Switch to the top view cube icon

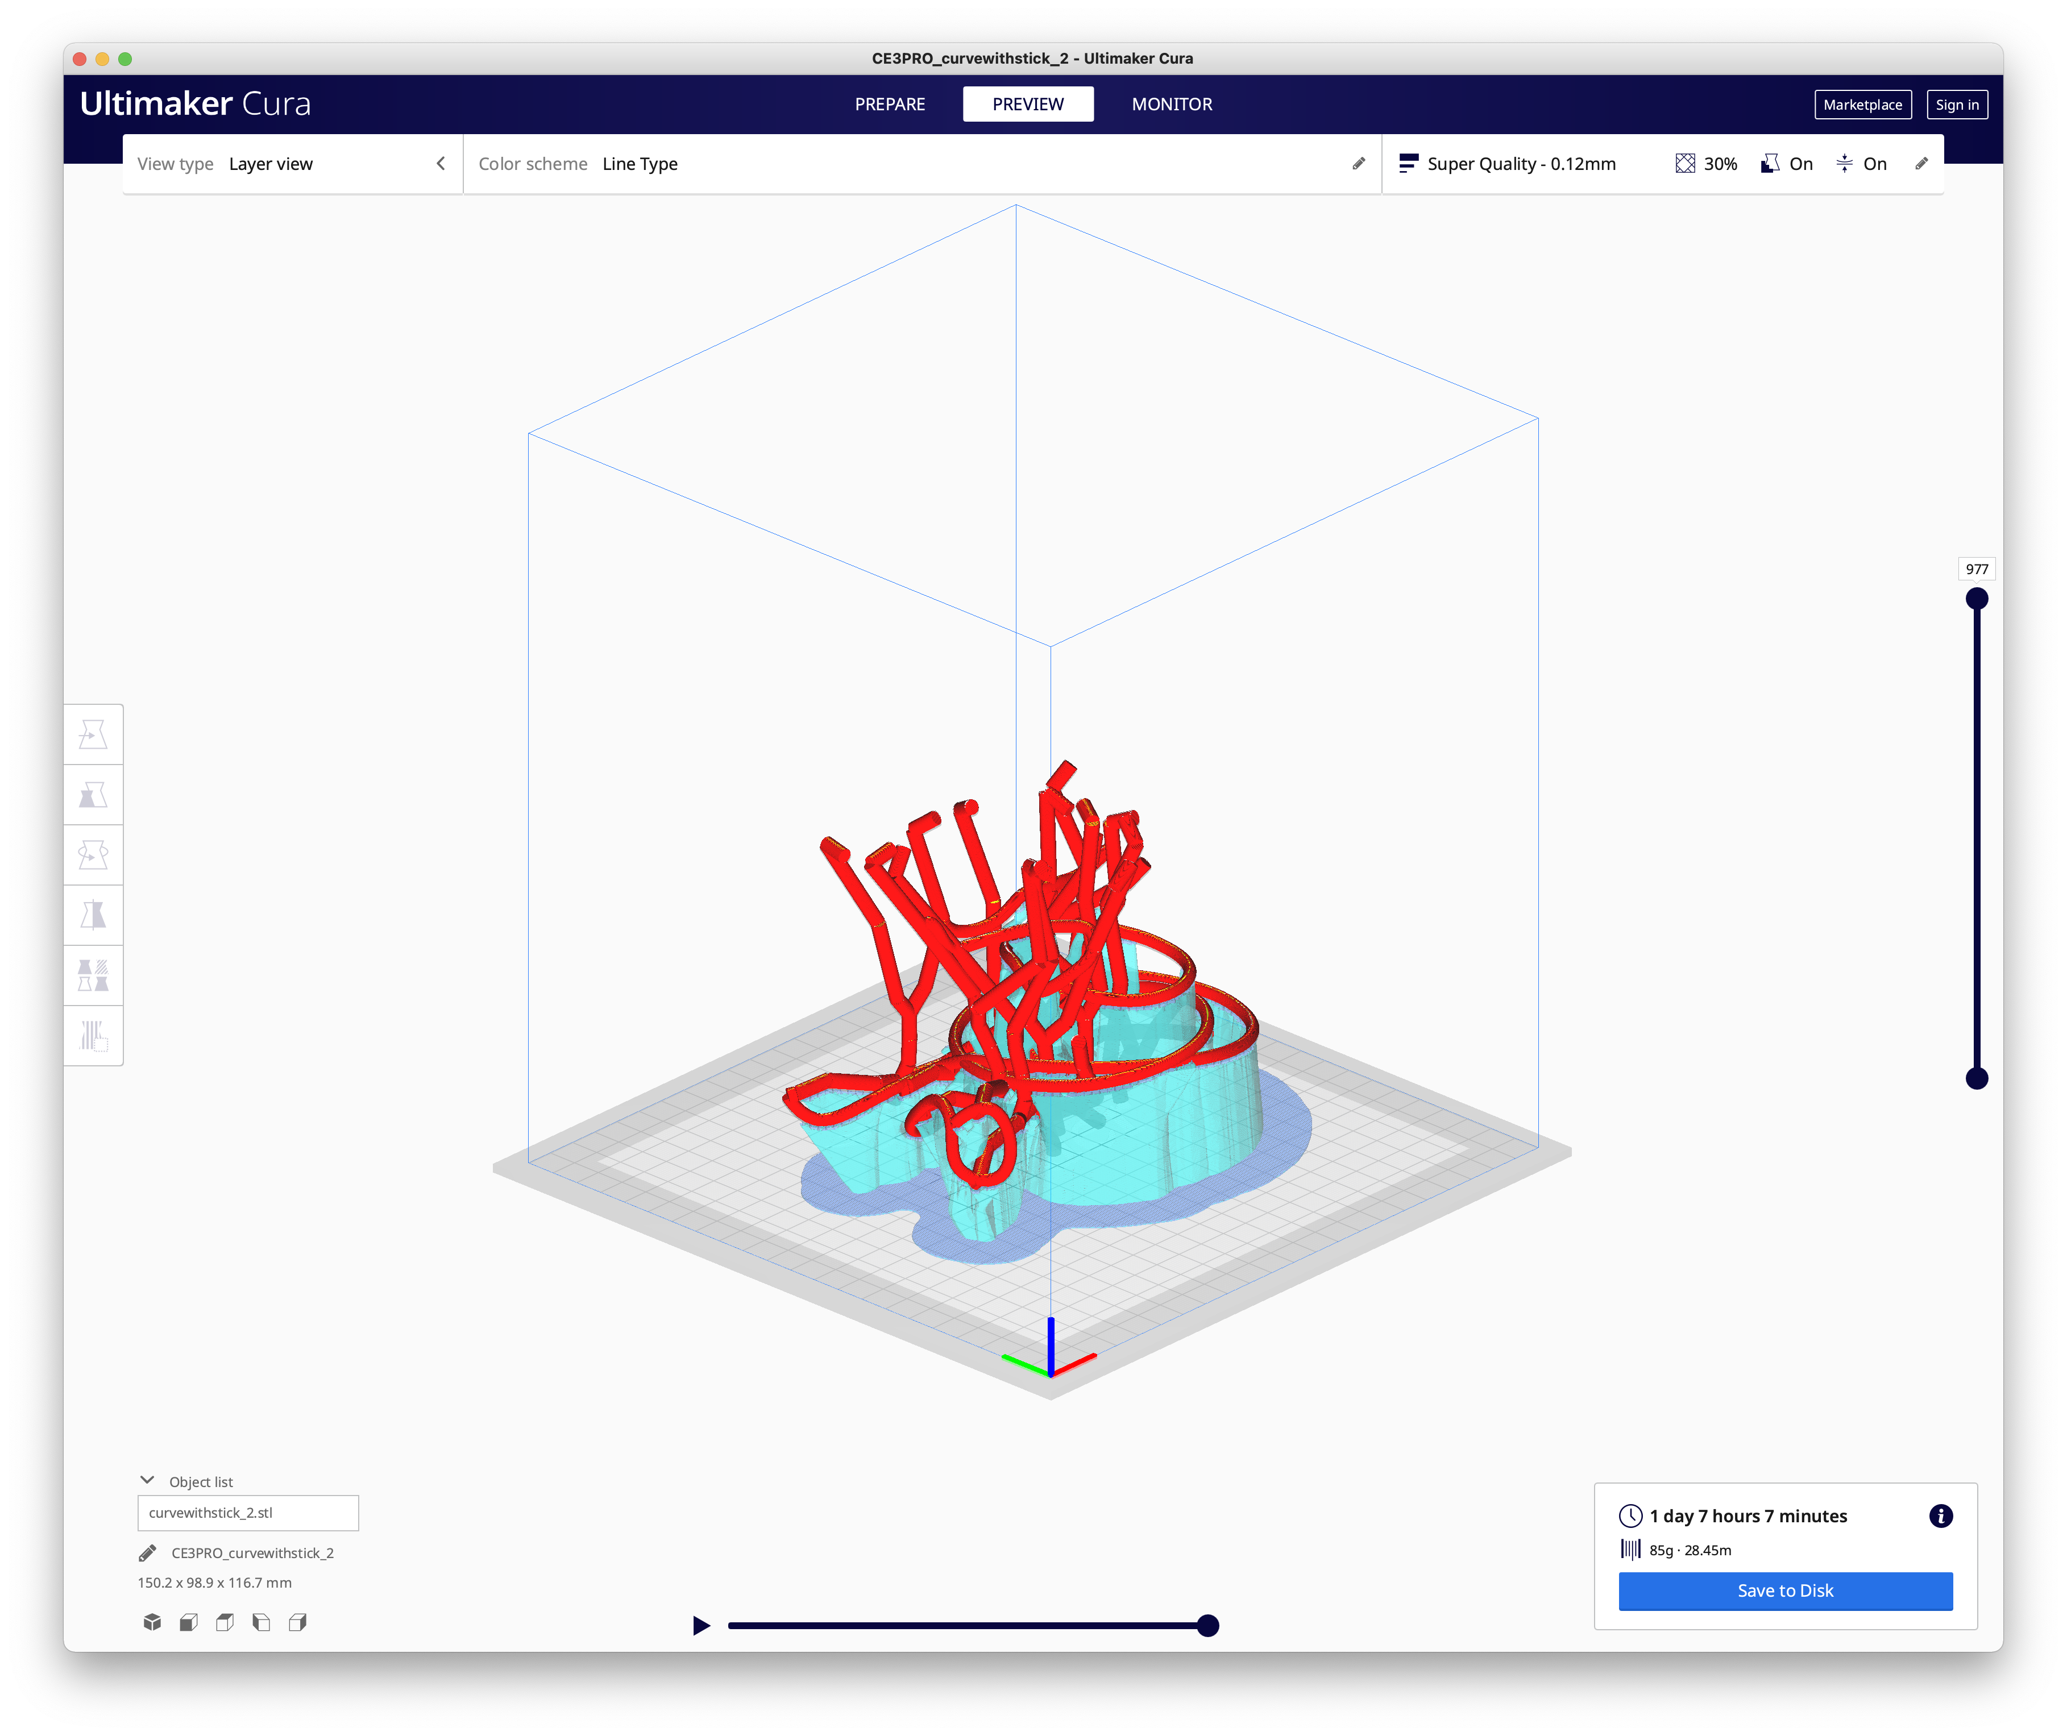(225, 1622)
